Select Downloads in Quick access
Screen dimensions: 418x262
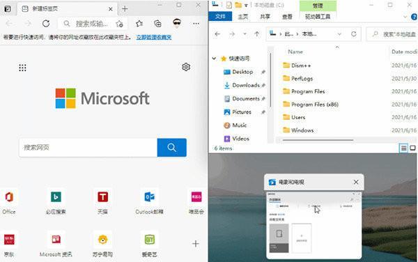click(245, 85)
